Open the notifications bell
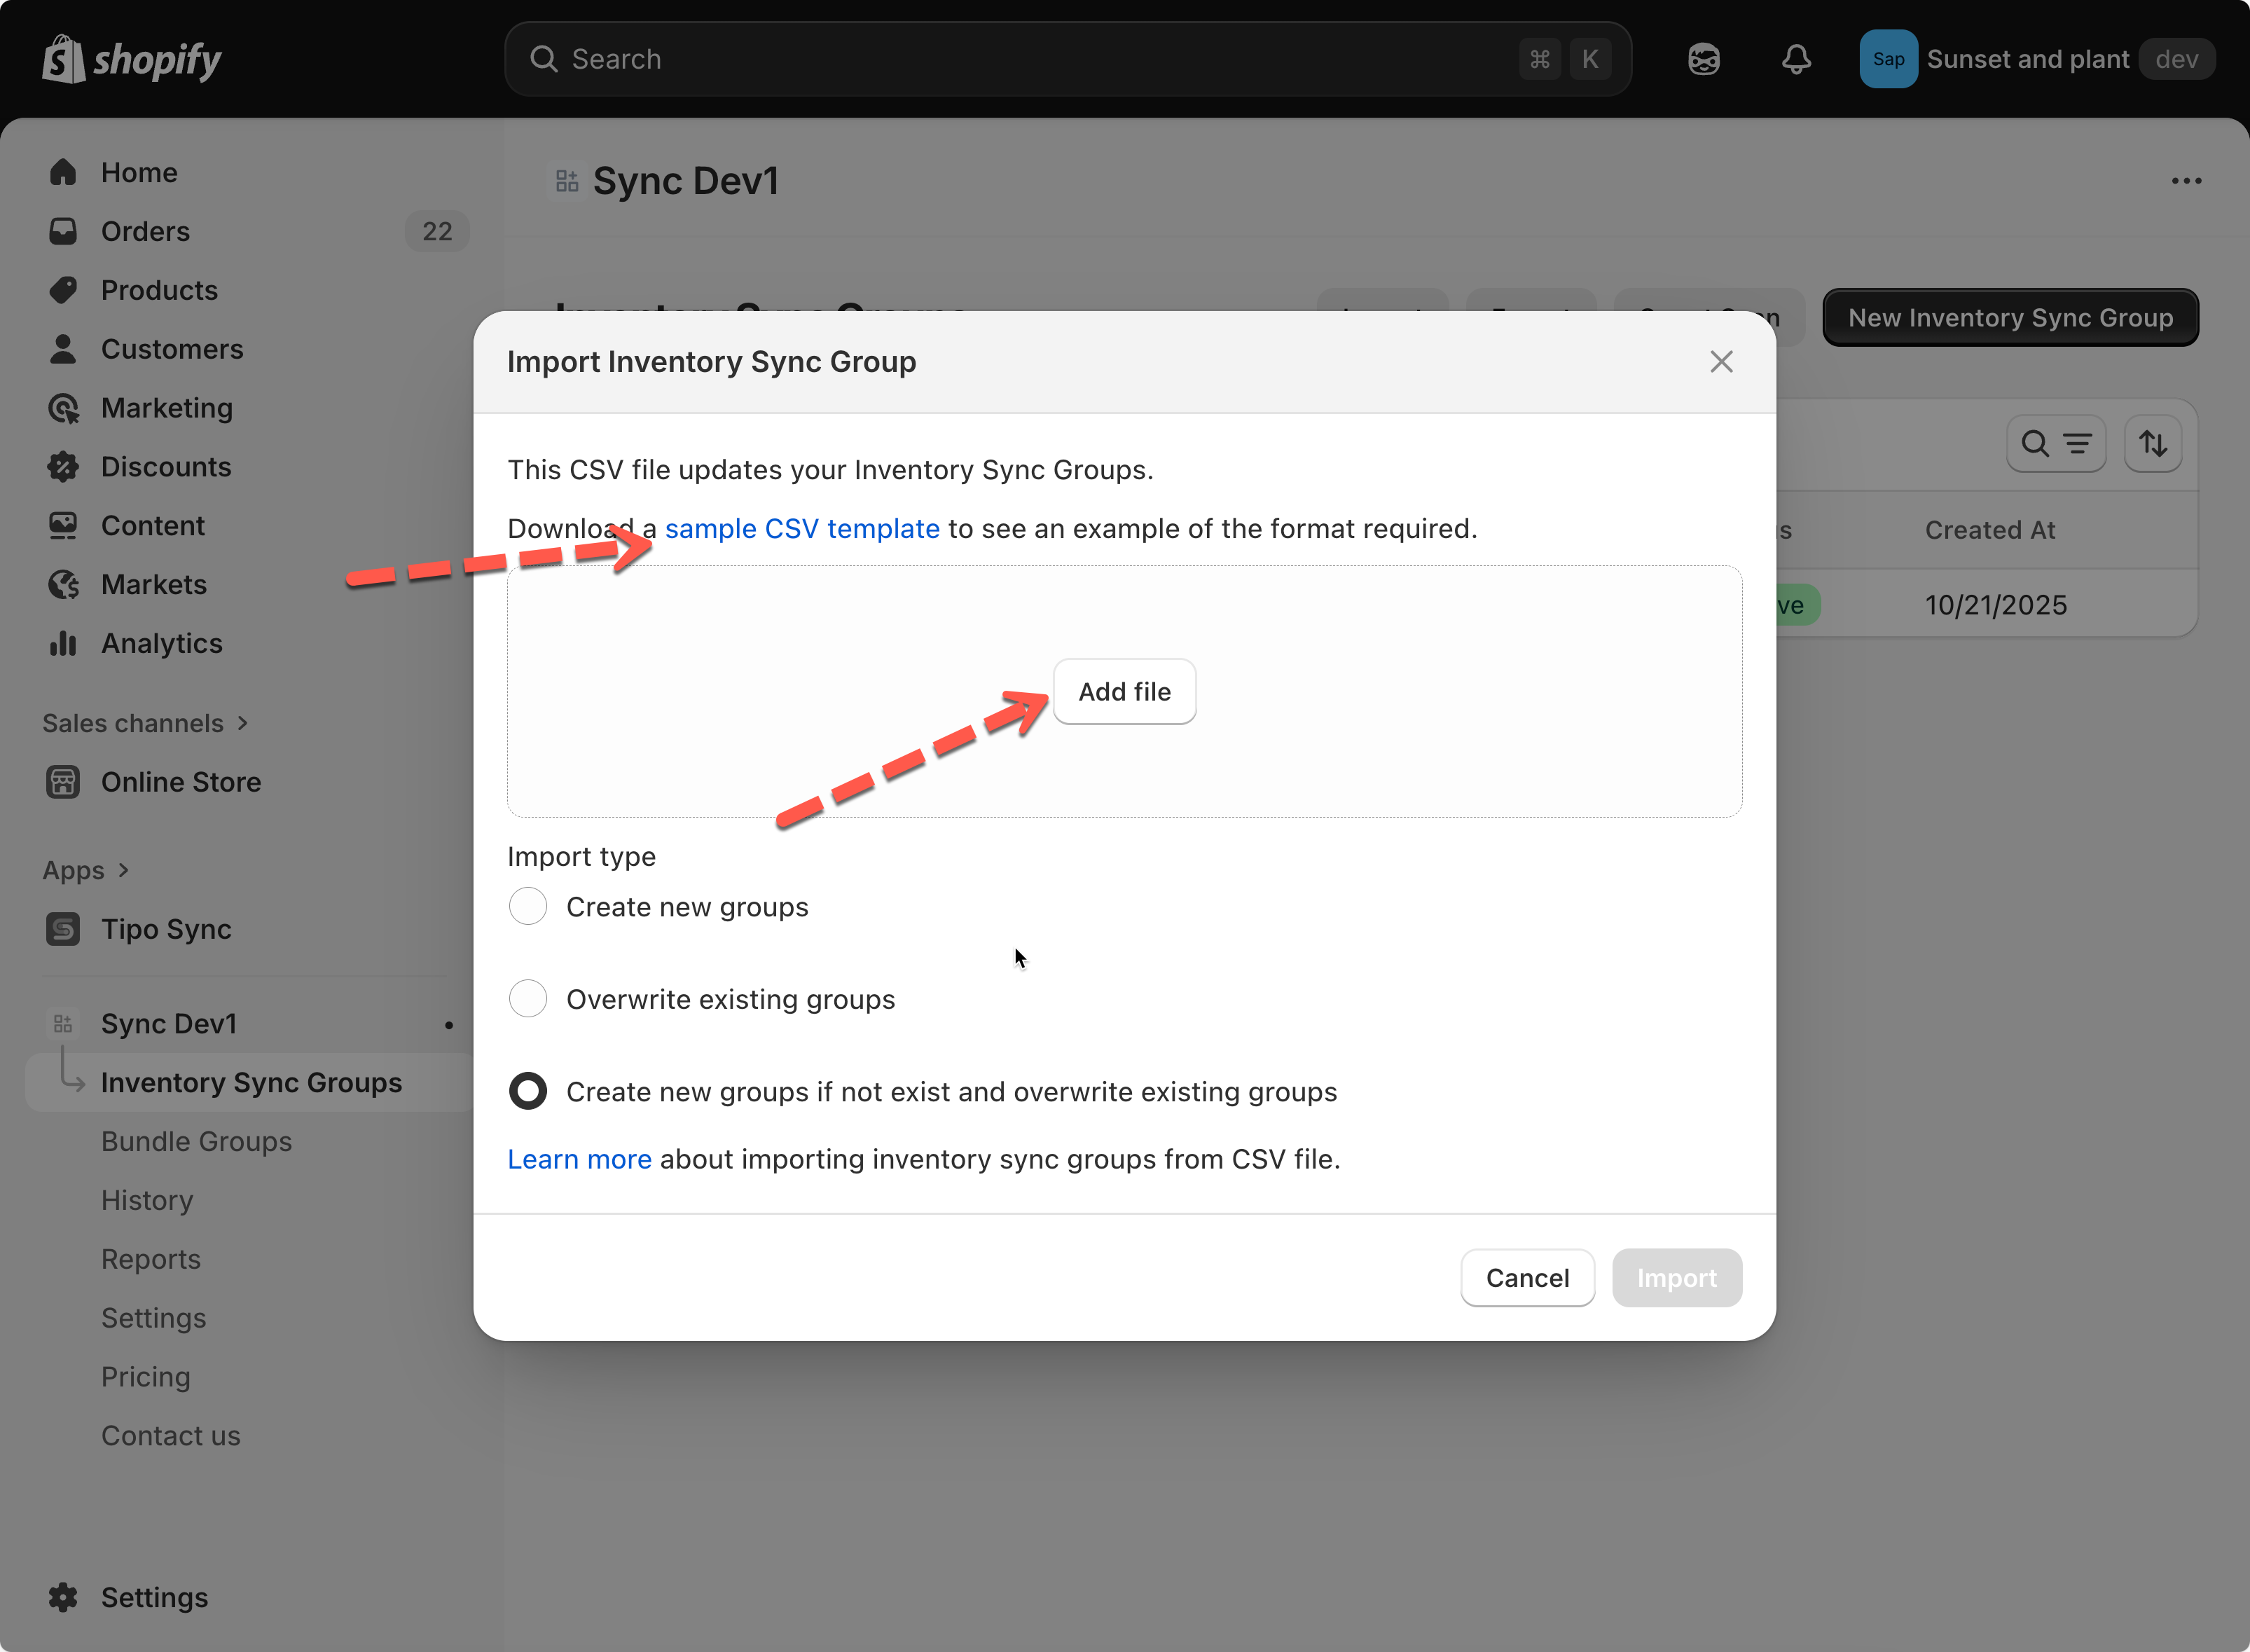The width and height of the screenshot is (2250, 1652). (1796, 59)
